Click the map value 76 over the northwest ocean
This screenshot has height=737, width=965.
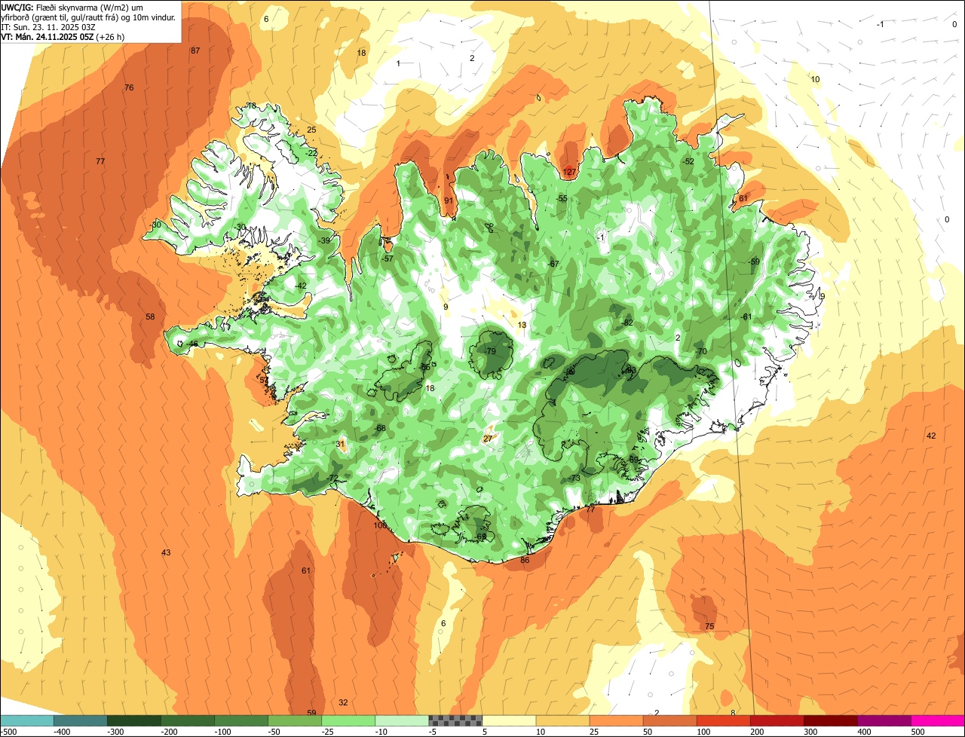[129, 88]
